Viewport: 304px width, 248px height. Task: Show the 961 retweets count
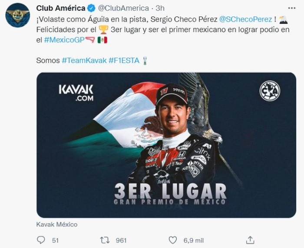tap(121, 240)
